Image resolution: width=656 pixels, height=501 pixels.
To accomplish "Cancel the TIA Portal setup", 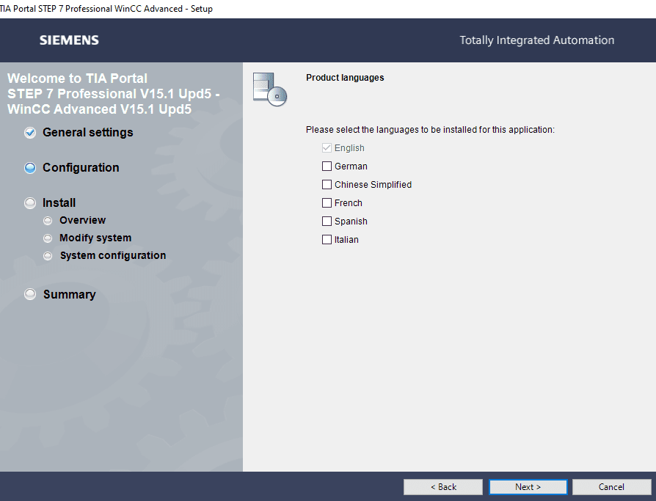I will click(611, 487).
